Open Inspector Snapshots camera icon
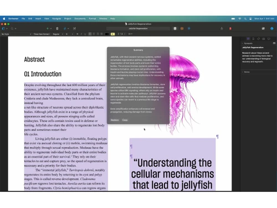 264,39
